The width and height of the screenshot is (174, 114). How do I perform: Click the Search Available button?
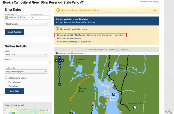click(14, 32)
